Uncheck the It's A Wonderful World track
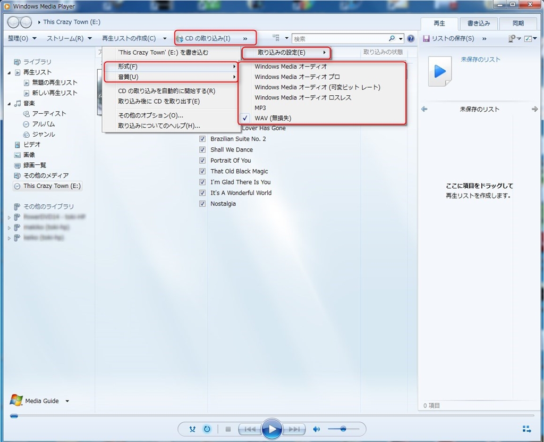This screenshot has height=442, width=544. pyautogui.click(x=202, y=193)
